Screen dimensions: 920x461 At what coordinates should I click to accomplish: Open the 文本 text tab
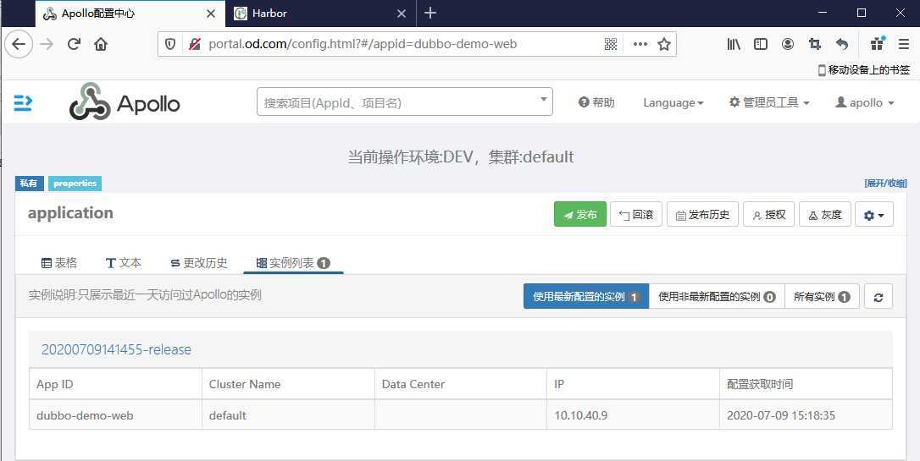pos(124,263)
